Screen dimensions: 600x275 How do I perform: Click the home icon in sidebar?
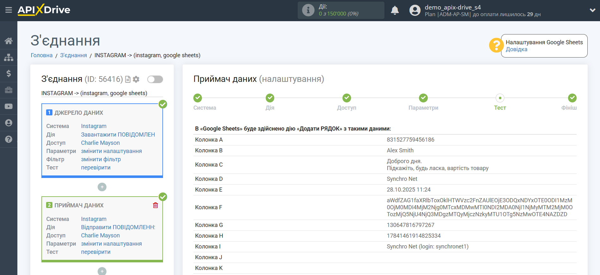tap(9, 41)
